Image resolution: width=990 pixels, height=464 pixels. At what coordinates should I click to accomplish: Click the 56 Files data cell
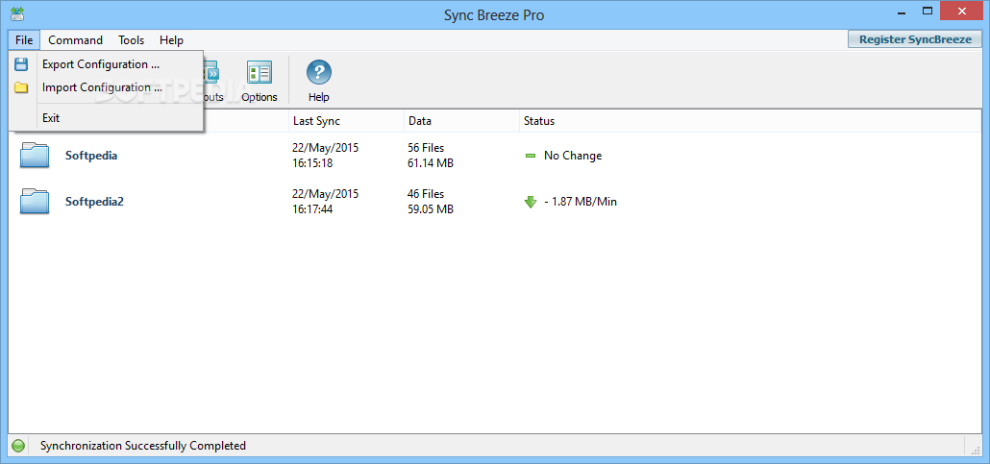(x=426, y=148)
